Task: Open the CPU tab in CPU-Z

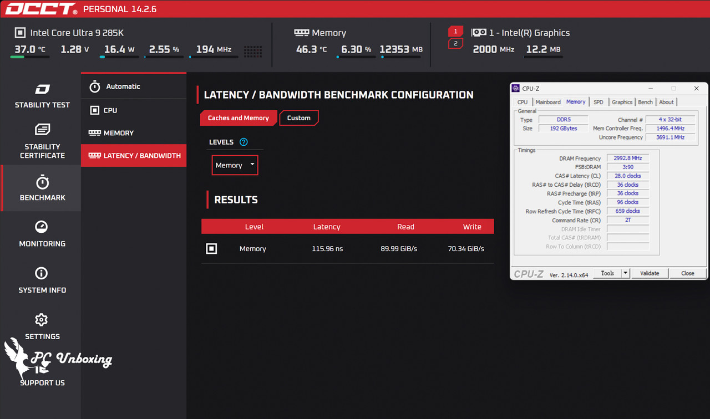Action: click(x=523, y=102)
